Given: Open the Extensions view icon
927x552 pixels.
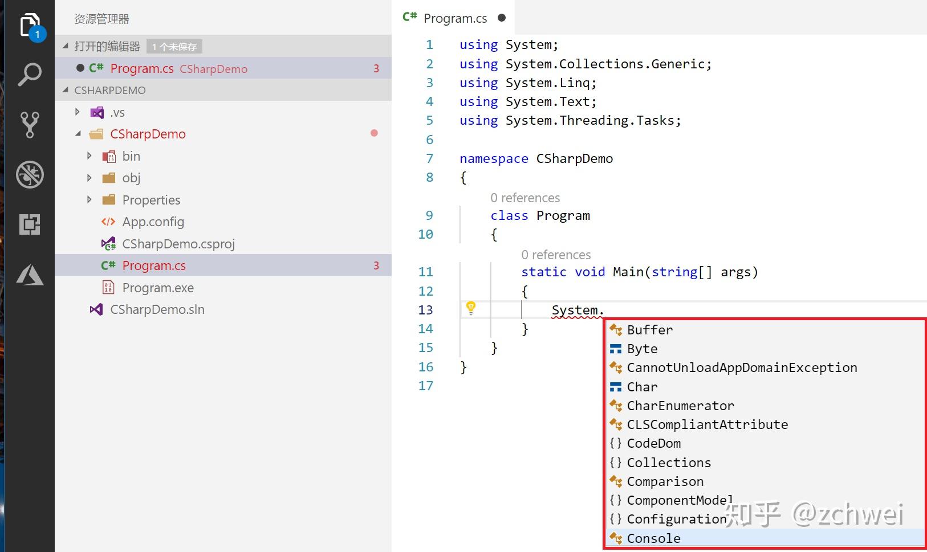Looking at the screenshot, I should coord(30,224).
